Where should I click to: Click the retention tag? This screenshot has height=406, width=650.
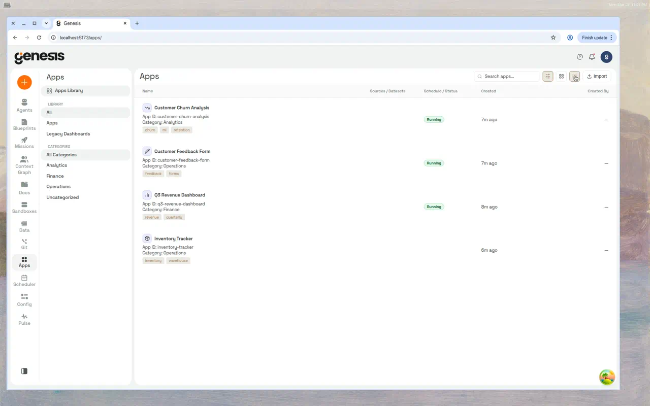coord(181,130)
